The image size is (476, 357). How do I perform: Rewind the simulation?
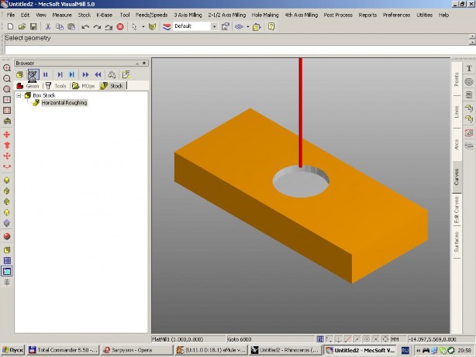98,74
